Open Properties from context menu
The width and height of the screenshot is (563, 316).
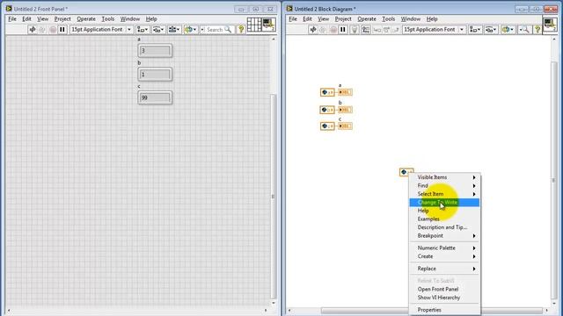[x=444, y=310]
